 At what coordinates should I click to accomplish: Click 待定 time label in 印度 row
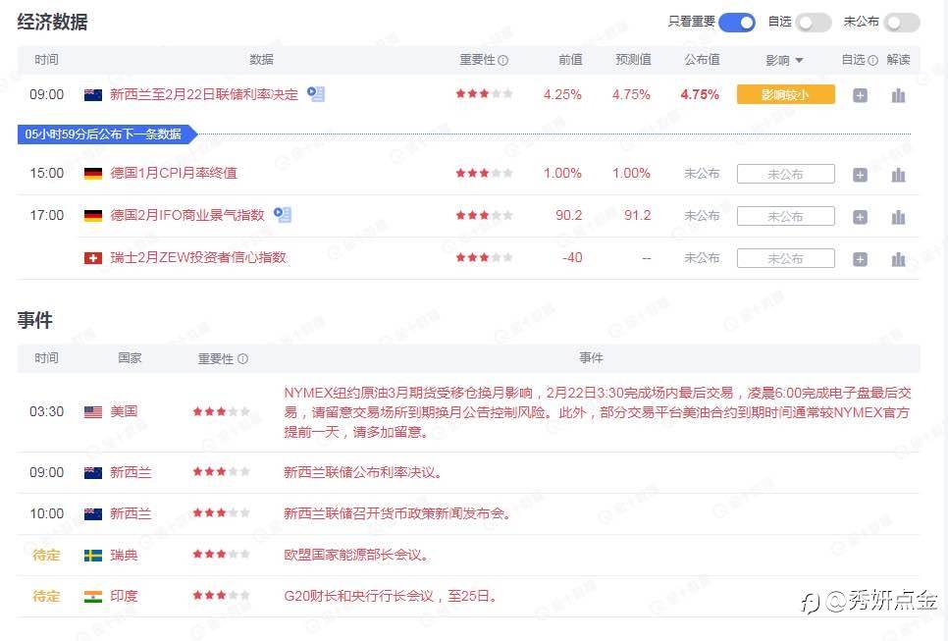(46, 596)
